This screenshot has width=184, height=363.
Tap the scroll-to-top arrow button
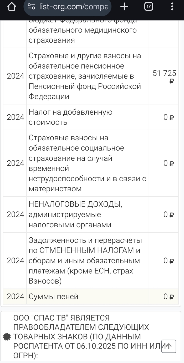click(x=168, y=346)
